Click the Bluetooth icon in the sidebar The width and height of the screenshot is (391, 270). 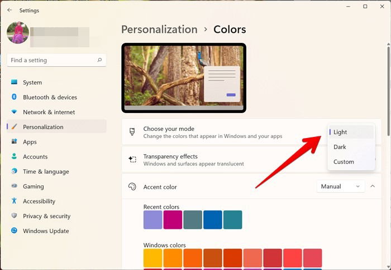[14, 97]
